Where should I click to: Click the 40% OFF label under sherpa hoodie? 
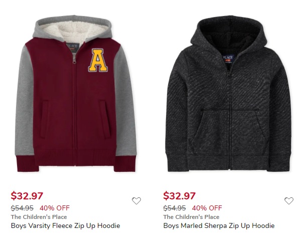coord(207,208)
